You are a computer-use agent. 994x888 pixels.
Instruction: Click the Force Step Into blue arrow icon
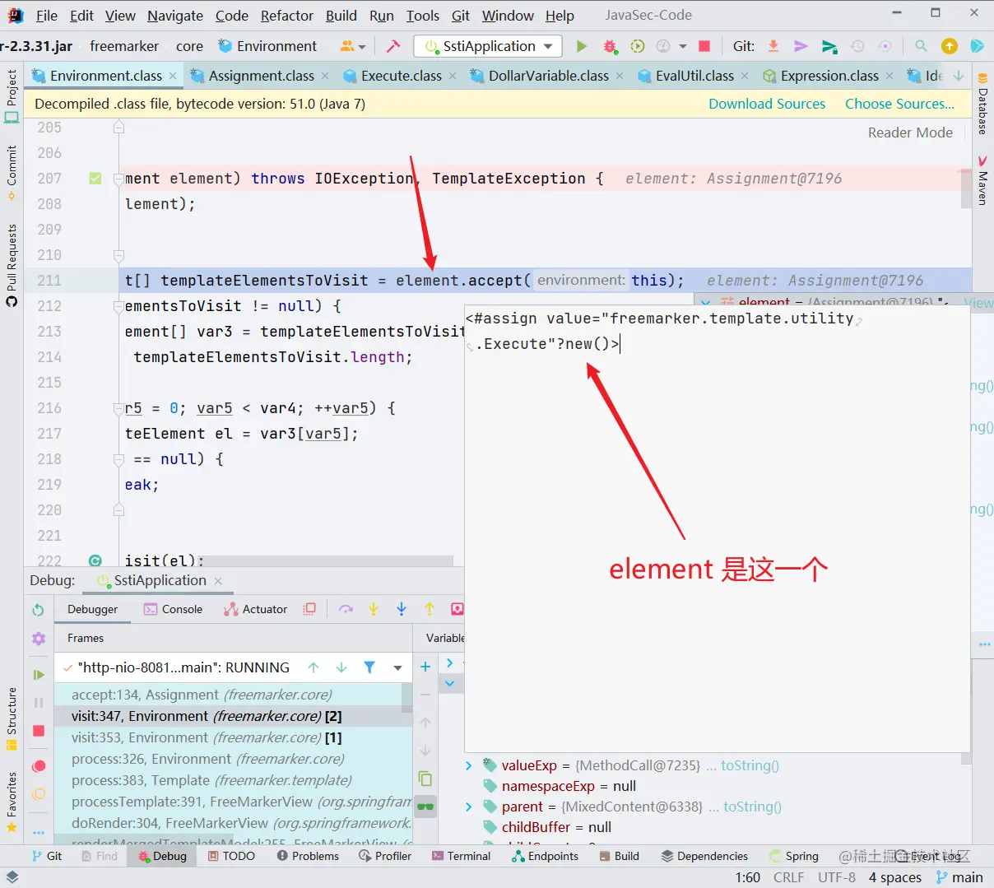(402, 609)
